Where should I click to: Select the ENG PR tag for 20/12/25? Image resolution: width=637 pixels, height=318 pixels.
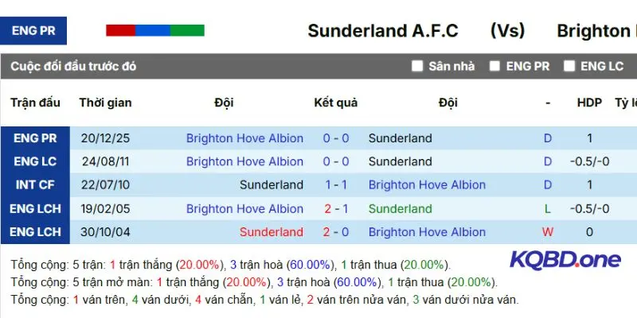pos(35,138)
